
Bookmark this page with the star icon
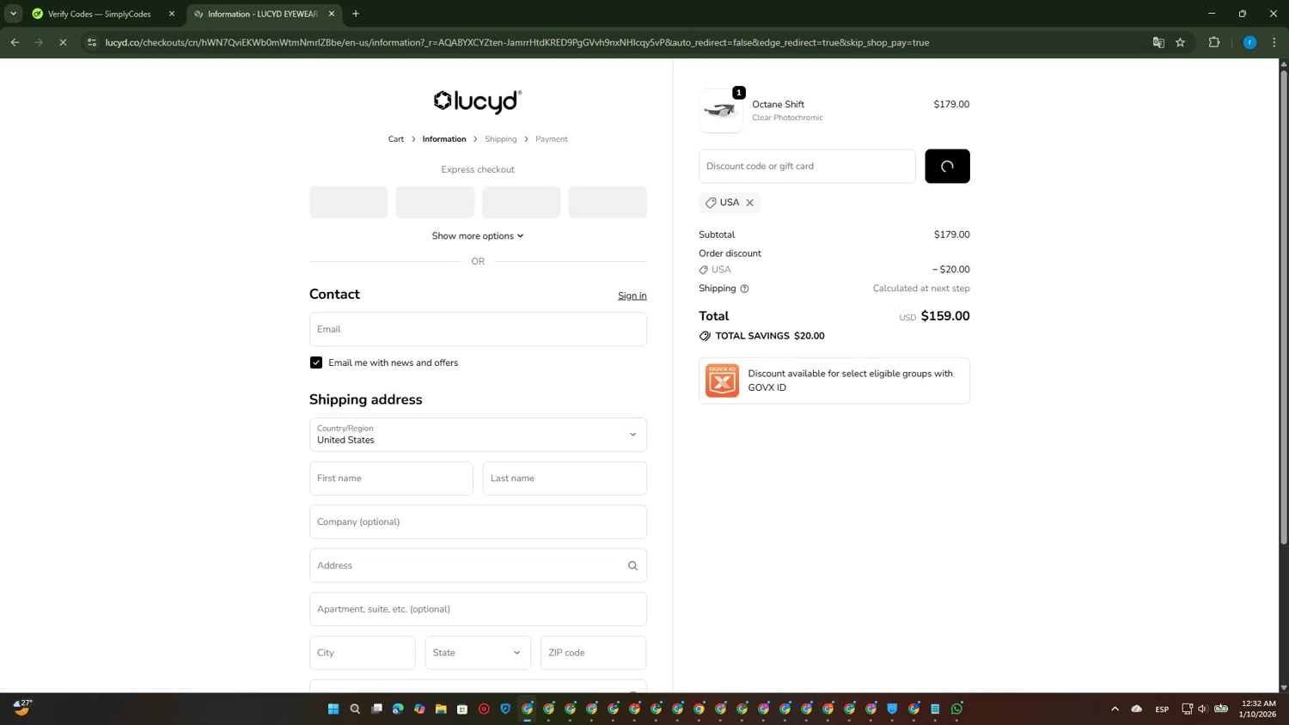pyautogui.click(x=1181, y=42)
